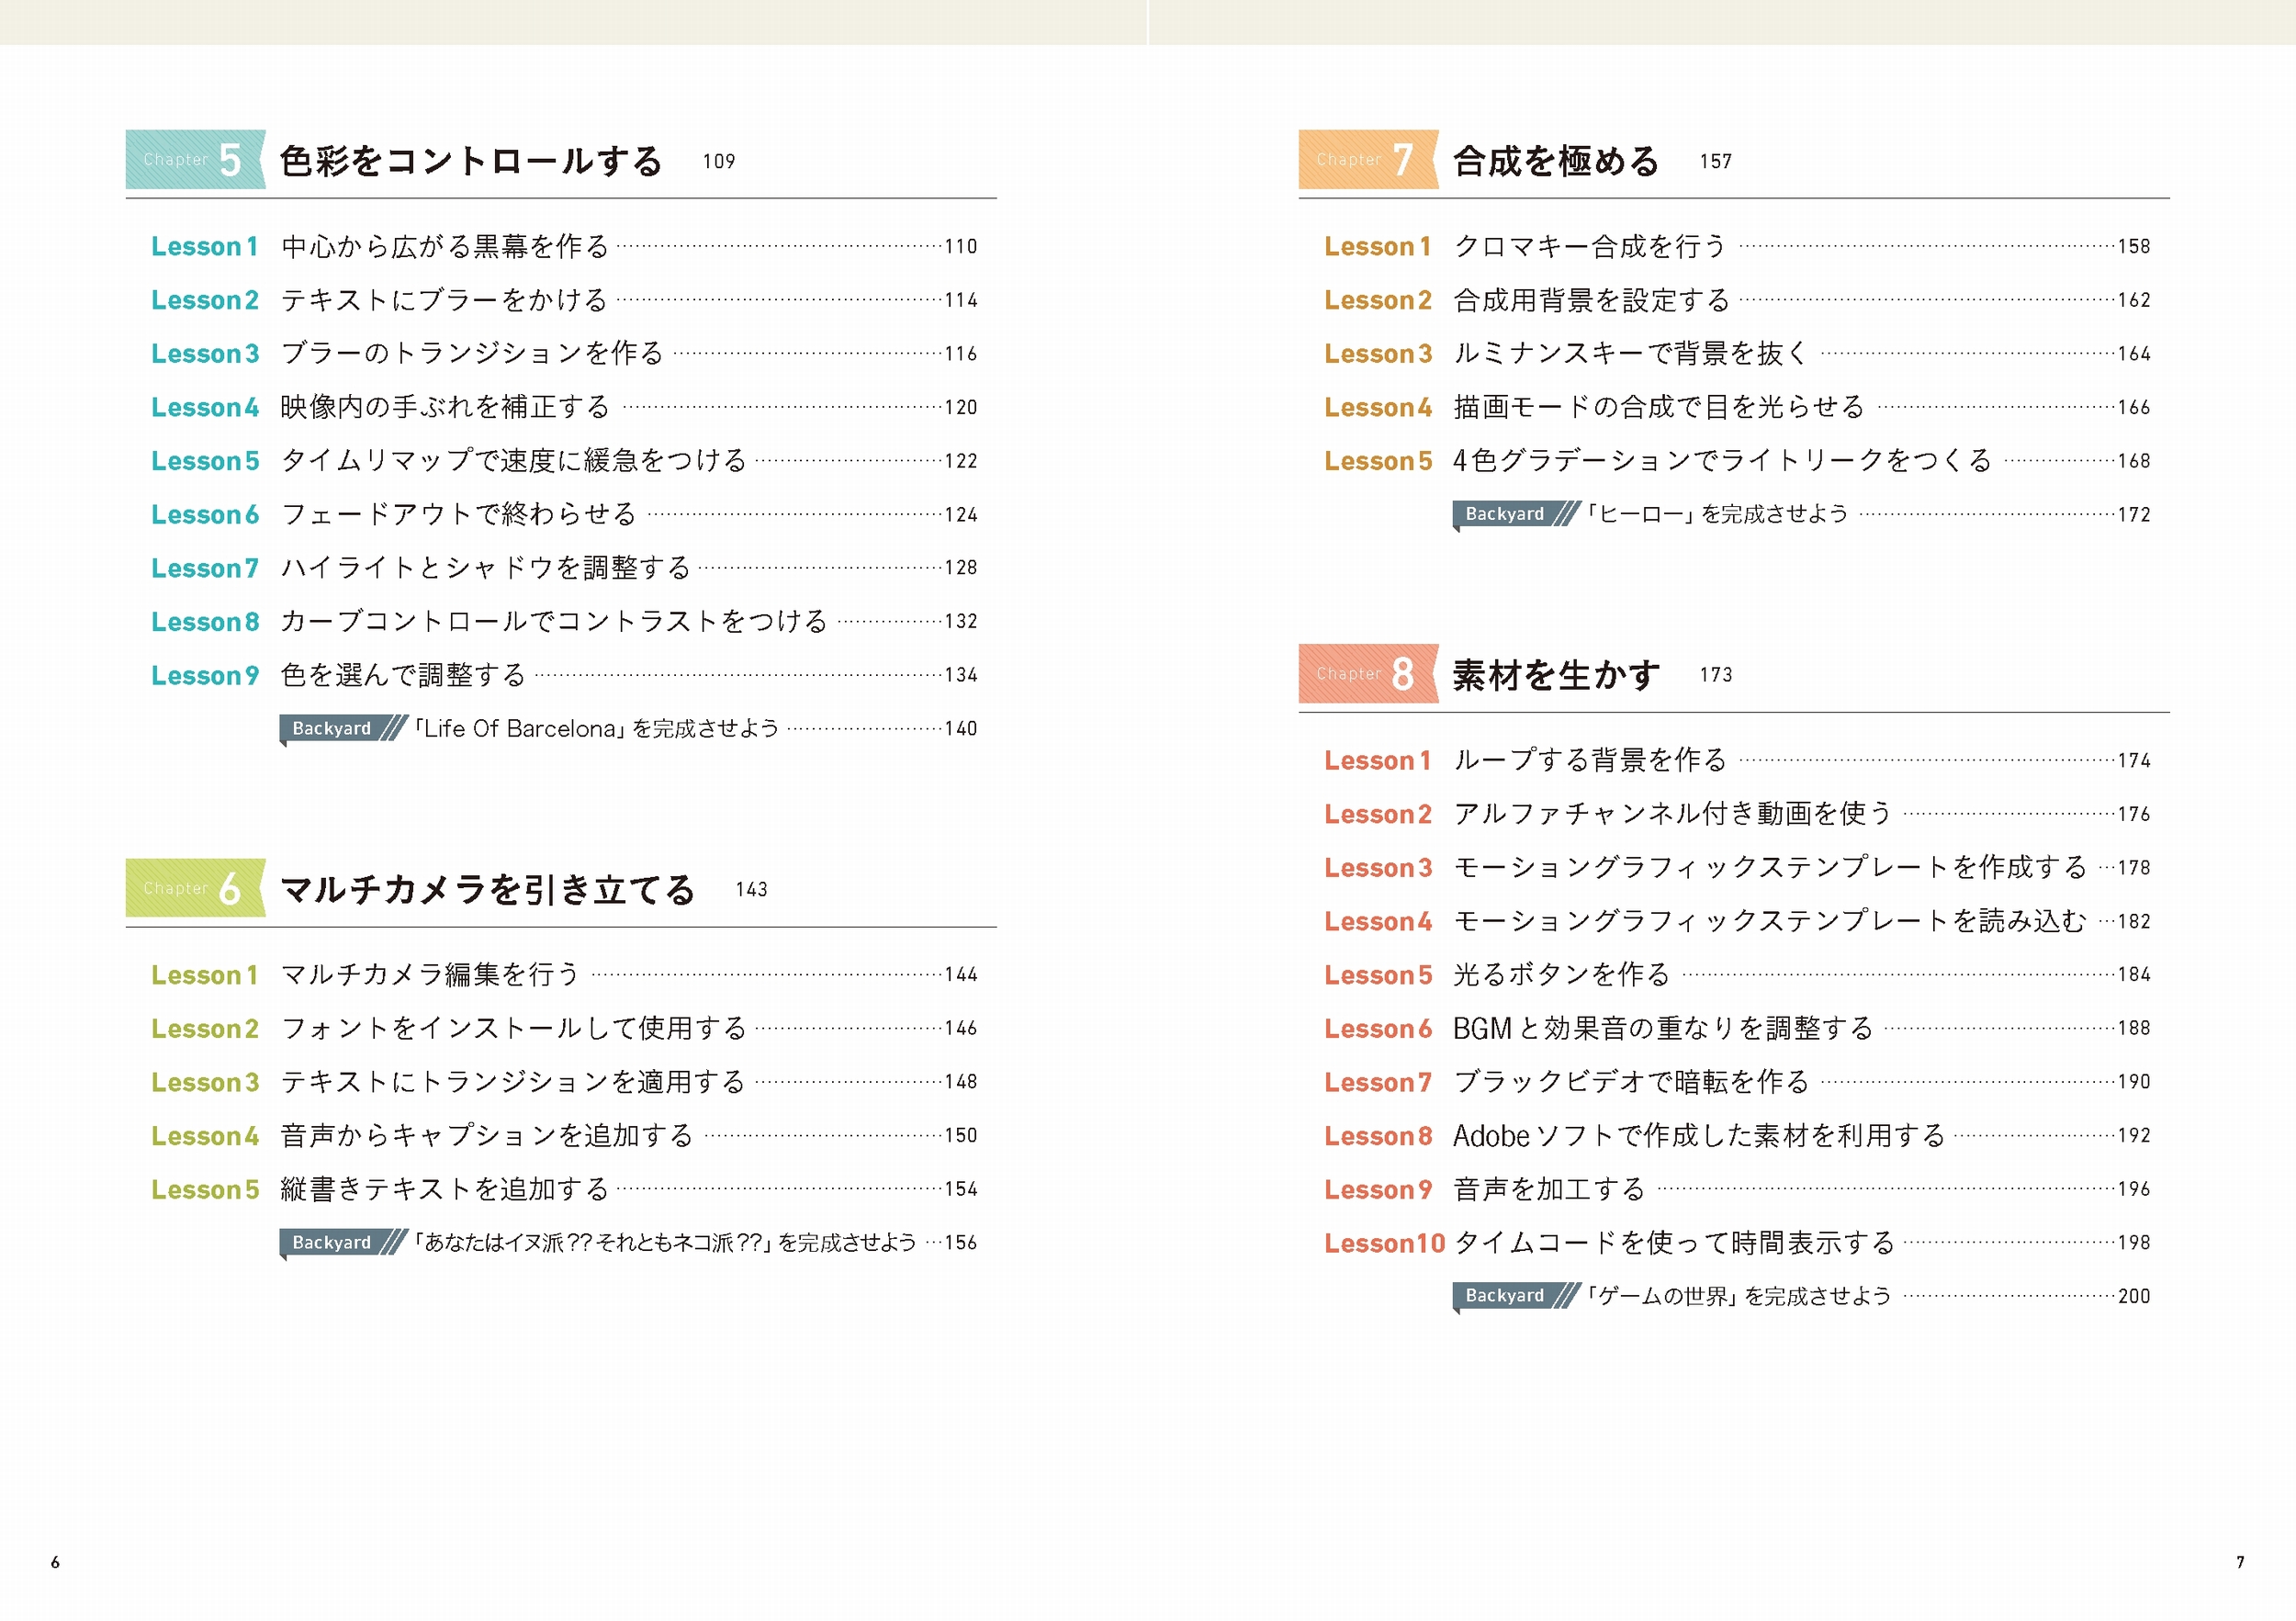Click entry ブラックビデオで暗転を作る
The image size is (2296, 1621).
point(1631,1082)
